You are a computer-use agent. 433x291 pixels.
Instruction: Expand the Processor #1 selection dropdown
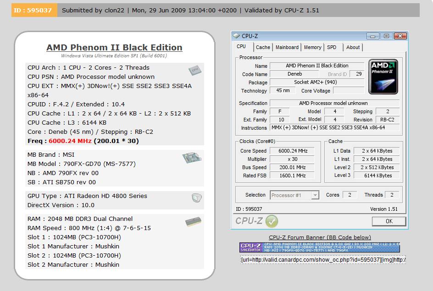pyautogui.click(x=315, y=195)
